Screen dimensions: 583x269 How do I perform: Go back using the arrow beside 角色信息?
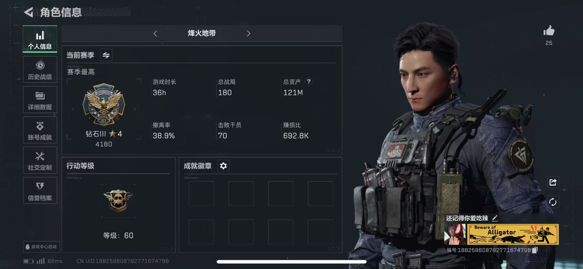click(28, 12)
